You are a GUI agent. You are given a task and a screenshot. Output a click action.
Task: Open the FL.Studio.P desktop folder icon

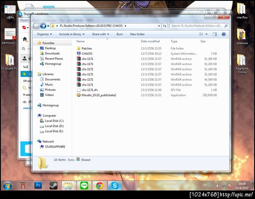(x=9, y=62)
